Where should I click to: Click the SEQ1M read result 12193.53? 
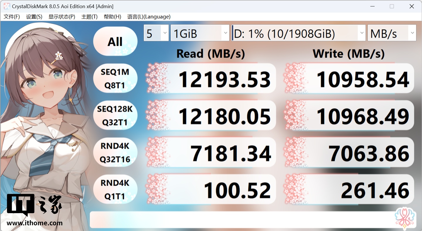coord(211,79)
